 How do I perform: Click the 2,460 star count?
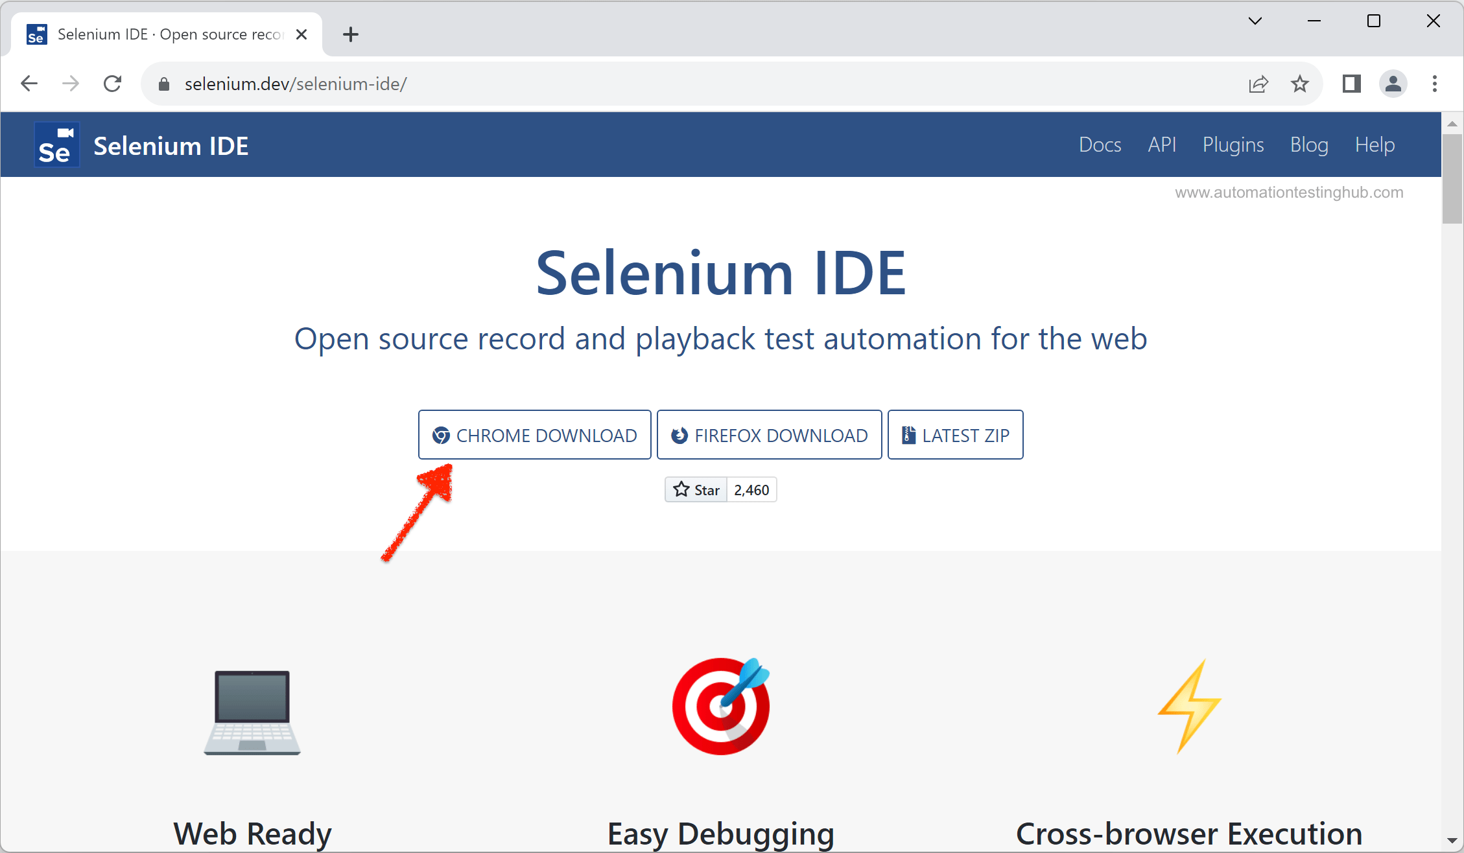751,490
